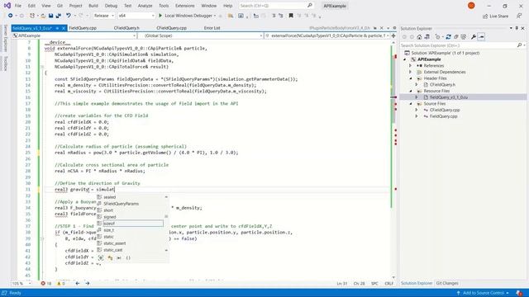Collapse the APIExample project node
This screenshot has height=297, width=529.
(x=405, y=59)
